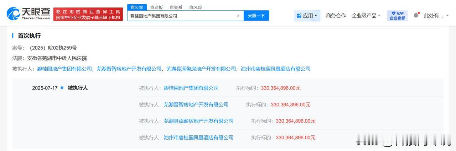456x151 pixels.
Task: Switch to the 查关系 tab
Action: 176,7
